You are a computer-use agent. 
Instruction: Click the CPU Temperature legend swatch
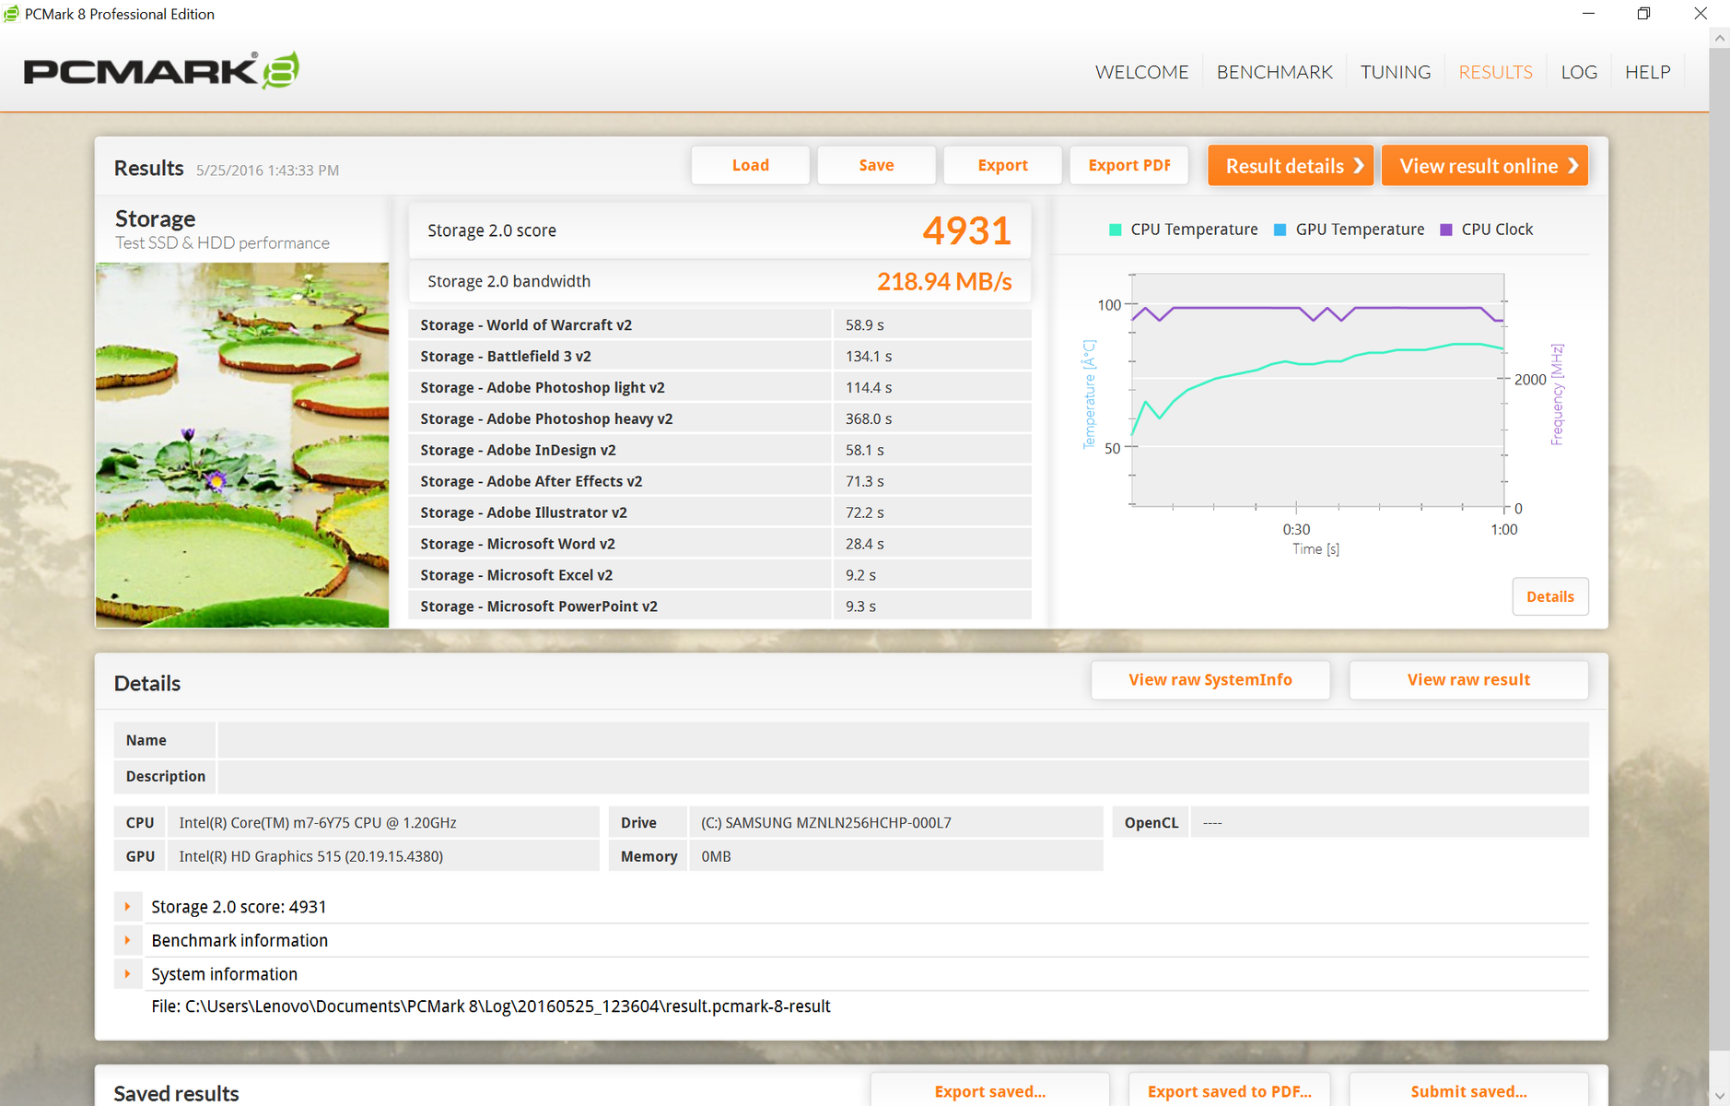point(1115,229)
